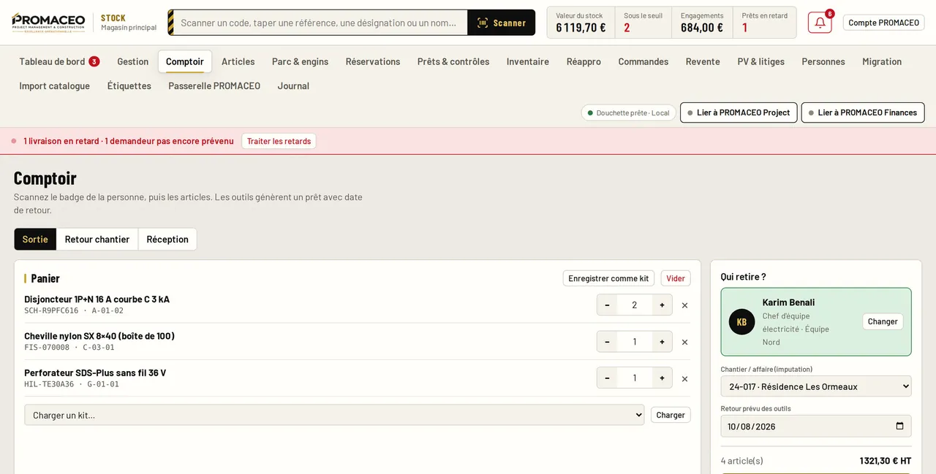Screen dimensions: 936x474
Task: Focus the scan code search field
Action: click(322, 23)
